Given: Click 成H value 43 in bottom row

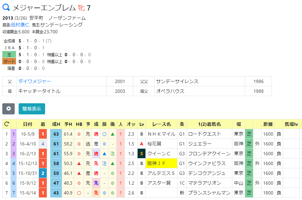Looking at the screenshot, I should point(56,193).
